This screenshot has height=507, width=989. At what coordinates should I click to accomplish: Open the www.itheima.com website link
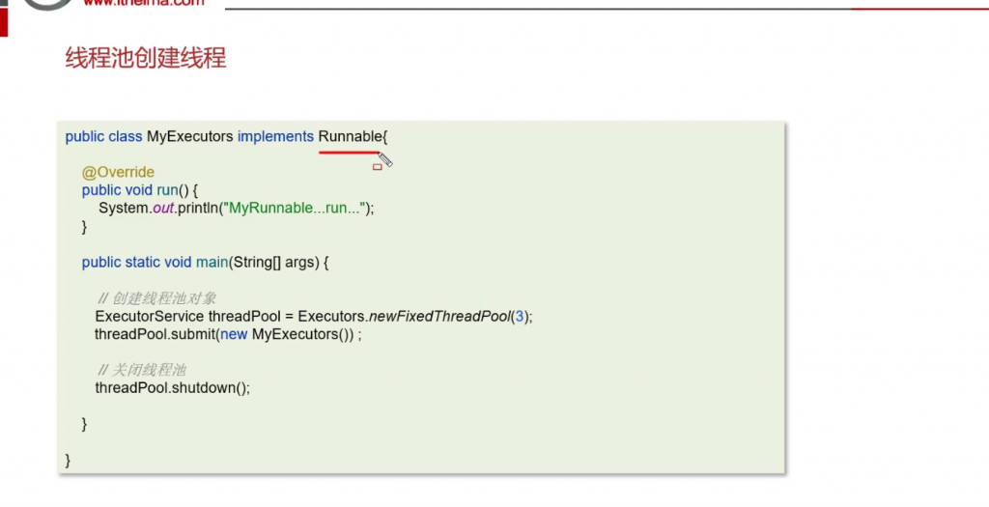(x=144, y=3)
